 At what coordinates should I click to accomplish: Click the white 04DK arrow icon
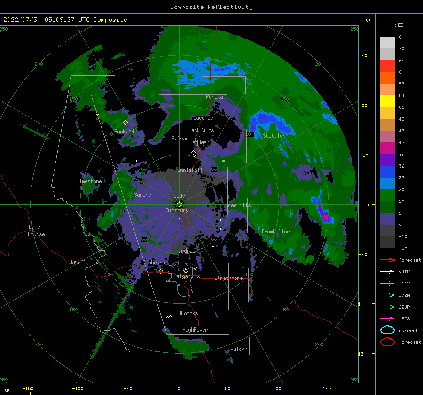[387, 272]
